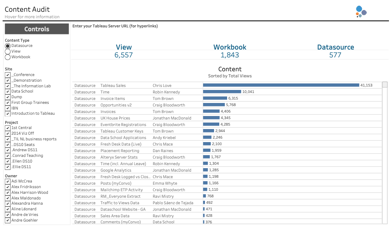Toggle the Aline Léonard owner checkbox
This screenshot has height=229, width=392.
[x=7, y=209]
